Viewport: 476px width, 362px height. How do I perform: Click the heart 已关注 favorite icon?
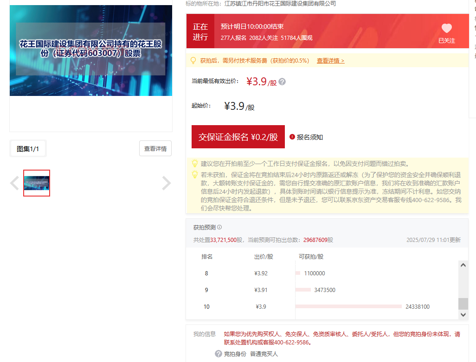pos(446,28)
